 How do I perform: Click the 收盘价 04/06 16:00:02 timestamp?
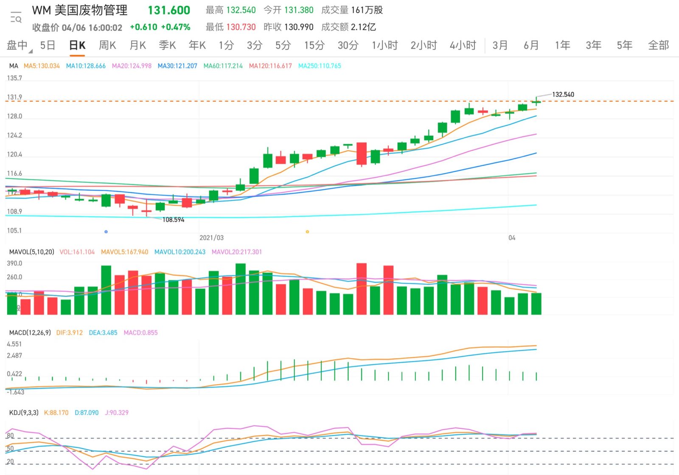pos(77,28)
